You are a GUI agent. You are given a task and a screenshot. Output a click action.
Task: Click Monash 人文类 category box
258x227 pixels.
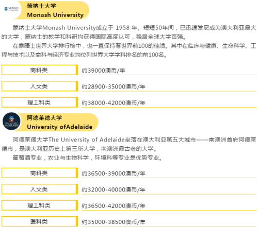coord(40,86)
